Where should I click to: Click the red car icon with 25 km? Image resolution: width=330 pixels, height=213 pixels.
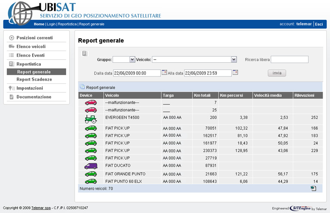pos(91,110)
